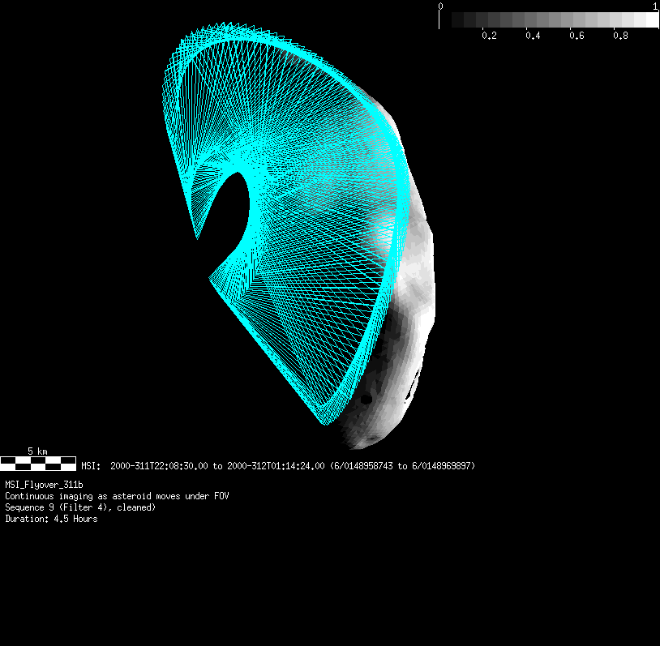
Task: Click the 0.6 tick label on colorbar
Action: coord(576,36)
